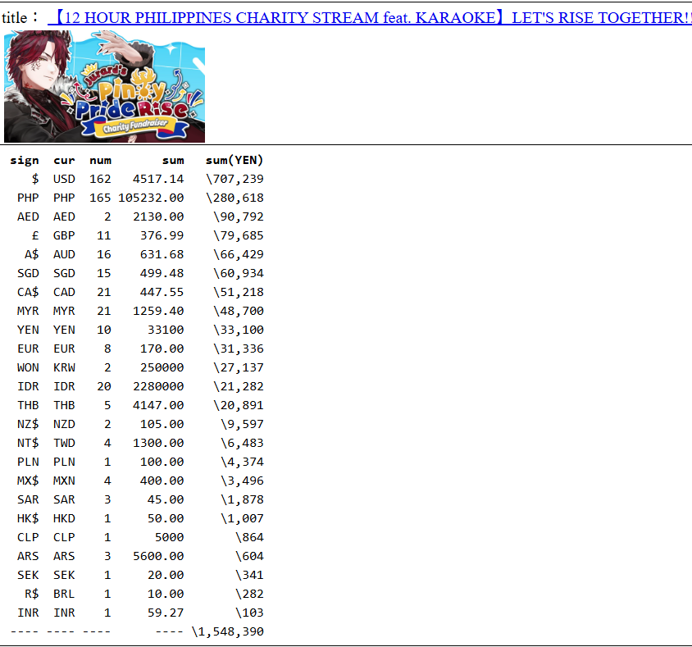Click the yen amount \103
692x647 pixels.
(x=249, y=613)
